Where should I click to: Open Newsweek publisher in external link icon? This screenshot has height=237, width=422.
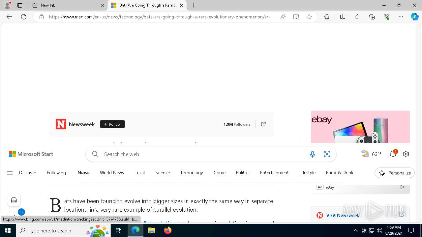tap(263, 124)
